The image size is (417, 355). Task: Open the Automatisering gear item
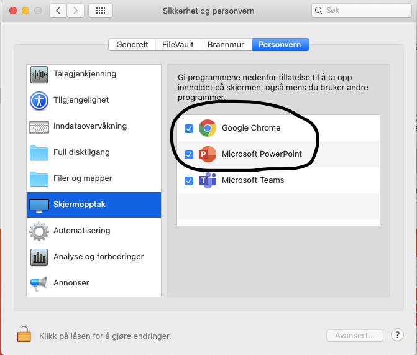(81, 231)
